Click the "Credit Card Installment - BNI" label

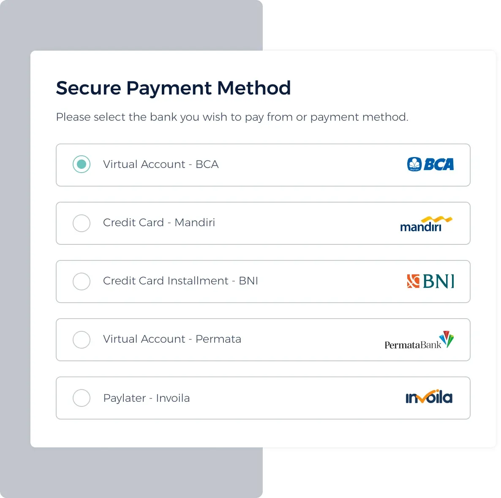tap(180, 281)
